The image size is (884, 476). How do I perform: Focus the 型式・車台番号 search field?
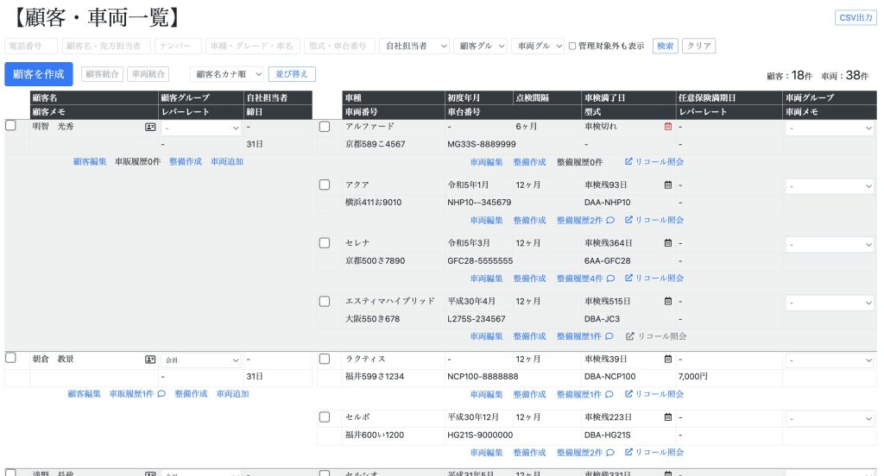click(x=339, y=47)
